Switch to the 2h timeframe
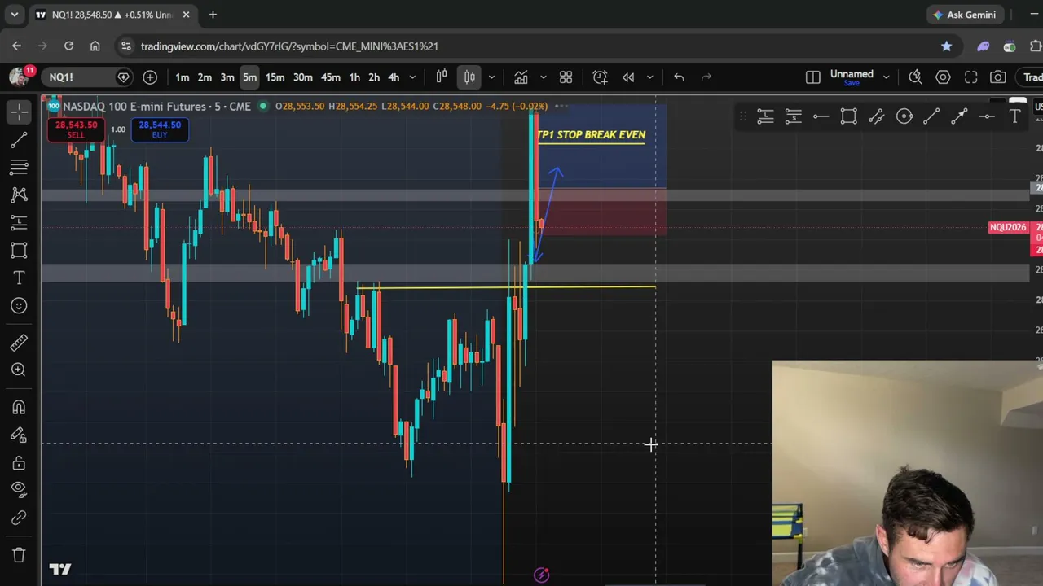The image size is (1043, 586). tap(374, 77)
